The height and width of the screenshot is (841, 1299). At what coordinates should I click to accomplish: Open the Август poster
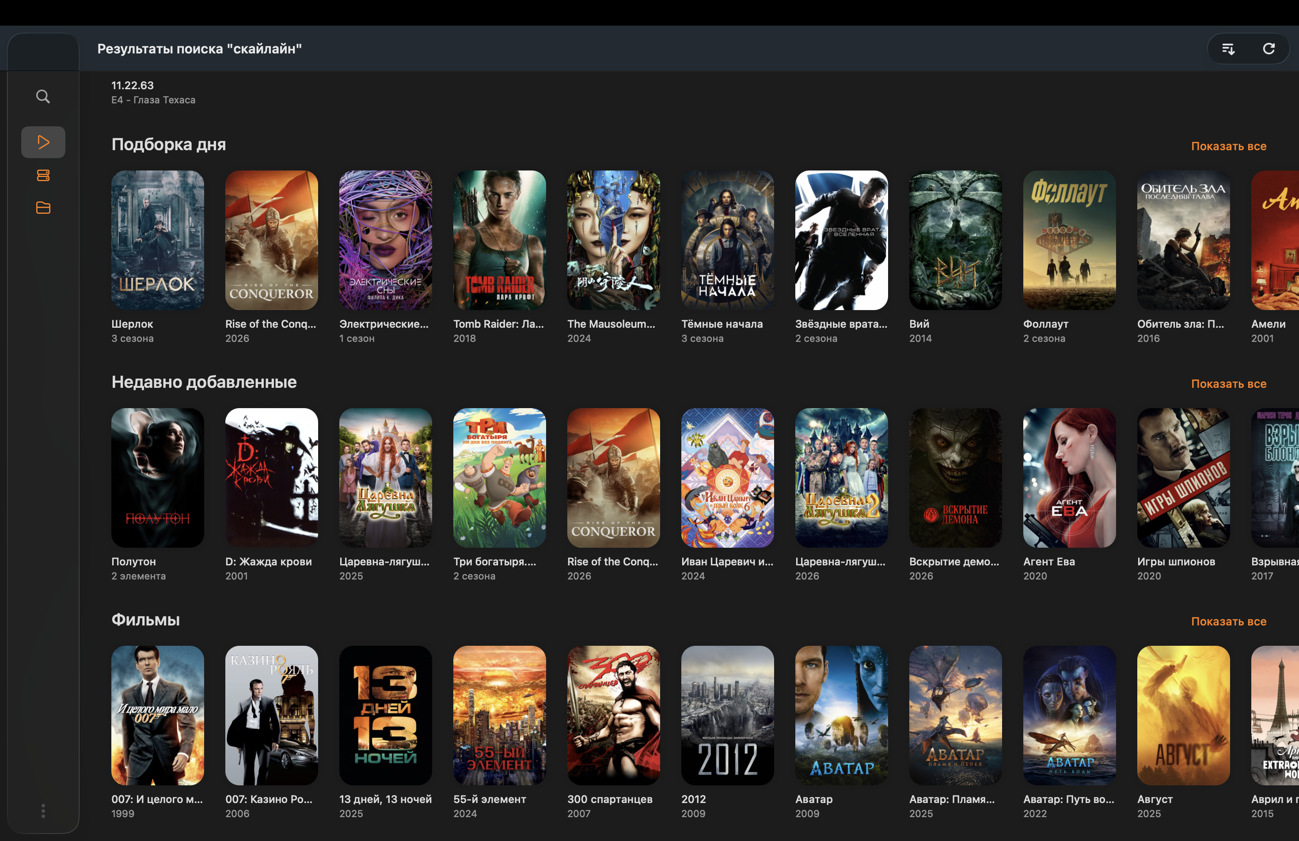click(1184, 716)
